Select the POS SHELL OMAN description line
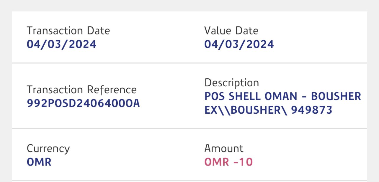Screen dimensions: 379x182 pos(282,96)
